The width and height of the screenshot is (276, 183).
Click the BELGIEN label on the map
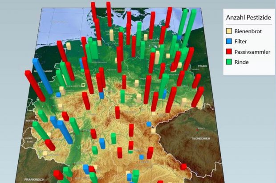pyautogui.click(x=31, y=121)
